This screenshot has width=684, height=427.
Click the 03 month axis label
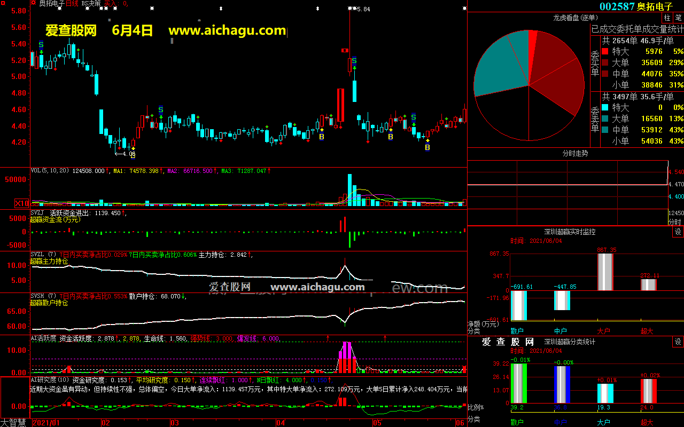pyautogui.click(x=174, y=423)
